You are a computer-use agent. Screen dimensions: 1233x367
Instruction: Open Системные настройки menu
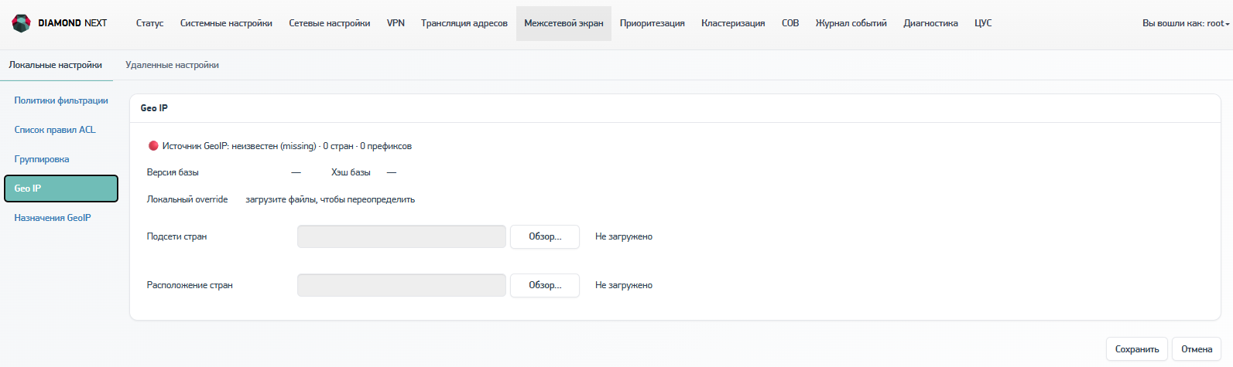pyautogui.click(x=226, y=23)
